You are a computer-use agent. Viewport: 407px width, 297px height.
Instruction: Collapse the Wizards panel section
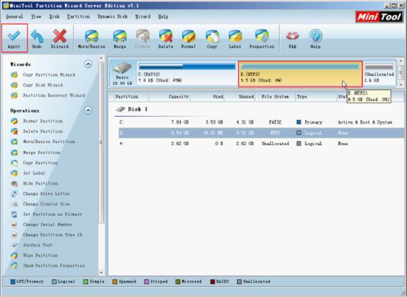pos(88,64)
